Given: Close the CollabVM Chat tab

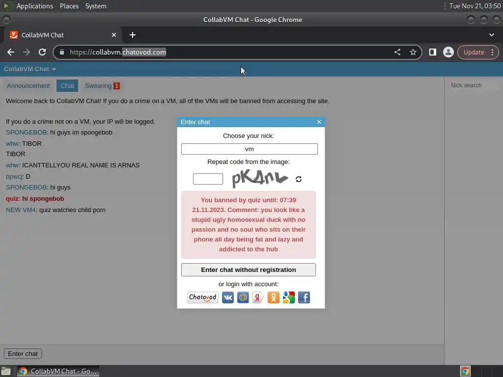Looking at the screenshot, I should [114, 35].
